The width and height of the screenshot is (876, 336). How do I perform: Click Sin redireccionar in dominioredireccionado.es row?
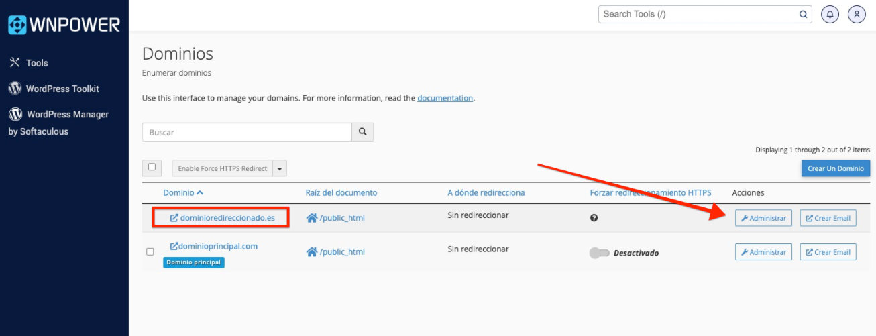pyautogui.click(x=478, y=215)
